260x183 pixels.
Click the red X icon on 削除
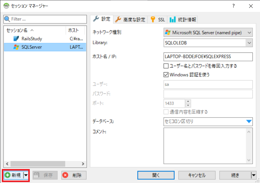(65, 175)
